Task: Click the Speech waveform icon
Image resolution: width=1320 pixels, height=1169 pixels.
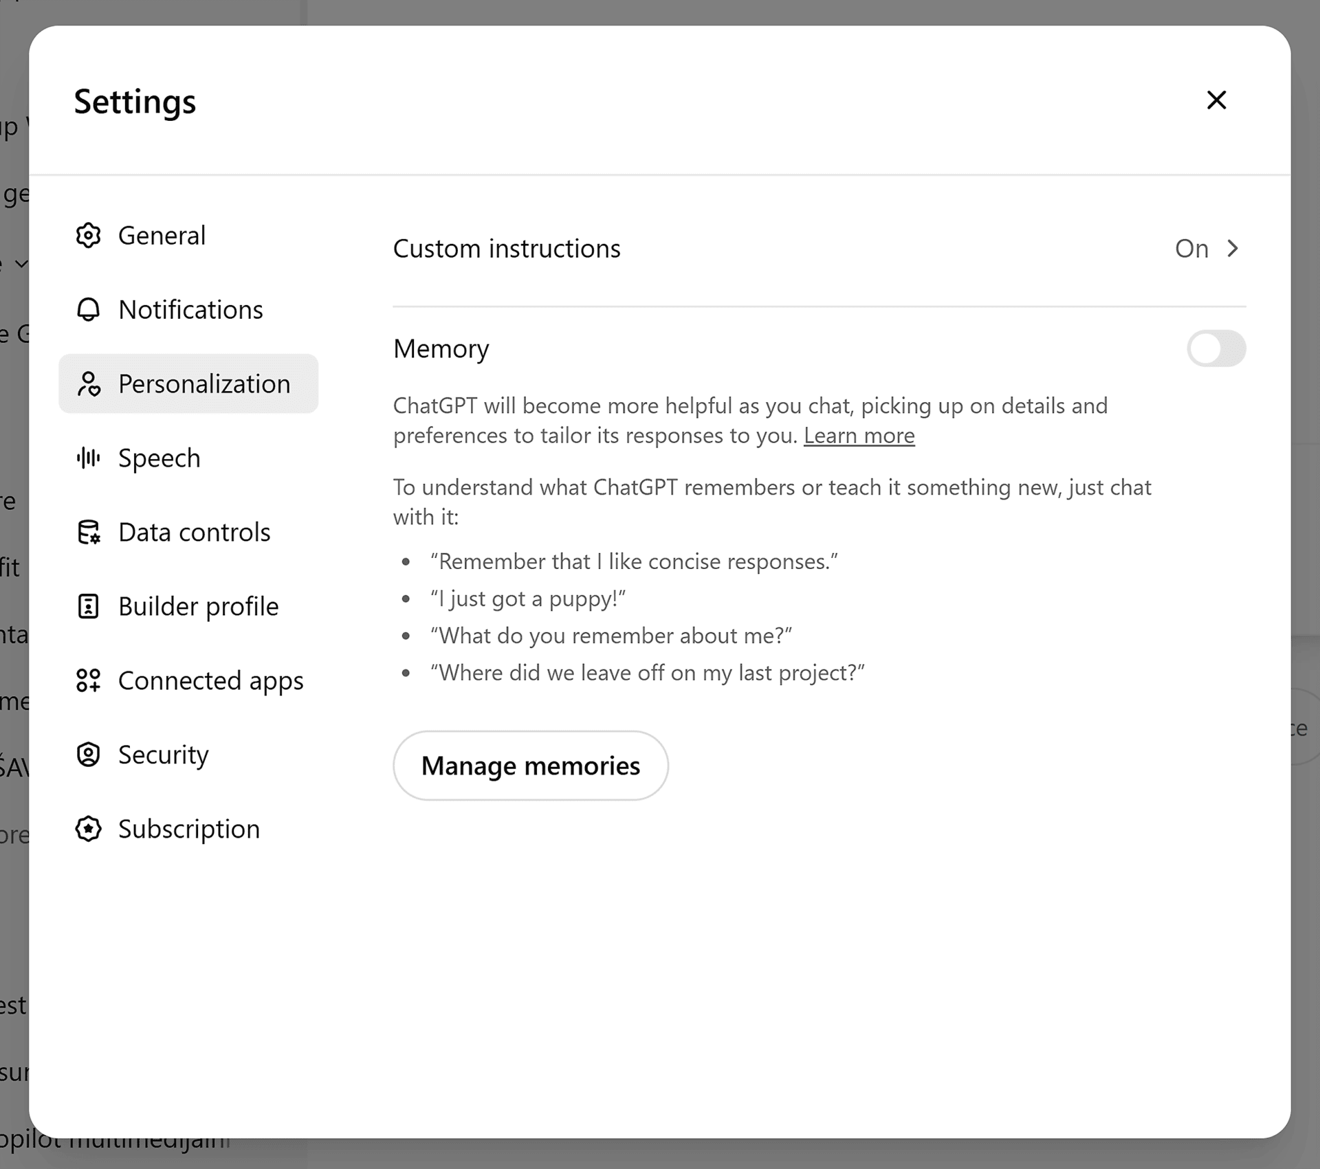Action: 88,458
